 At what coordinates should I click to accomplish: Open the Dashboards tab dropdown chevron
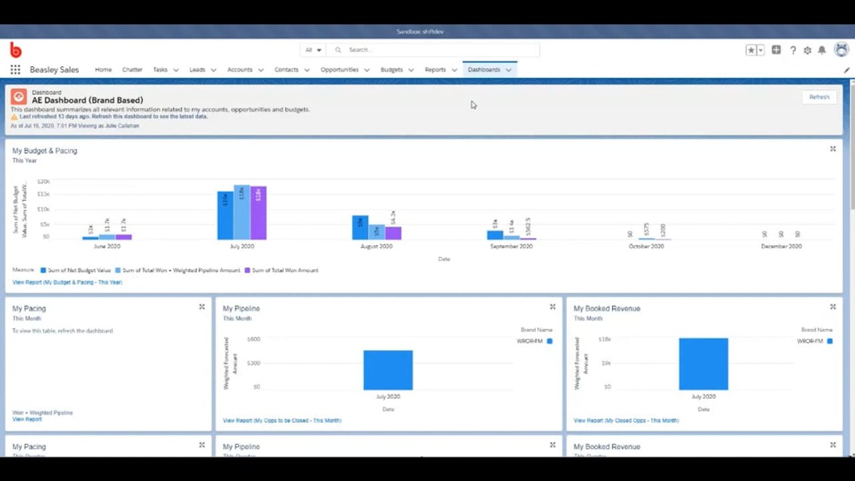click(x=508, y=69)
